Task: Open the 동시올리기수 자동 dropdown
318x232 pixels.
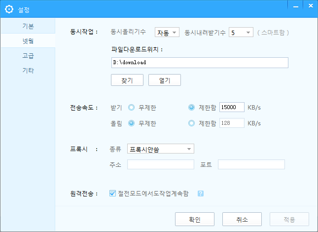Action: 167,32
